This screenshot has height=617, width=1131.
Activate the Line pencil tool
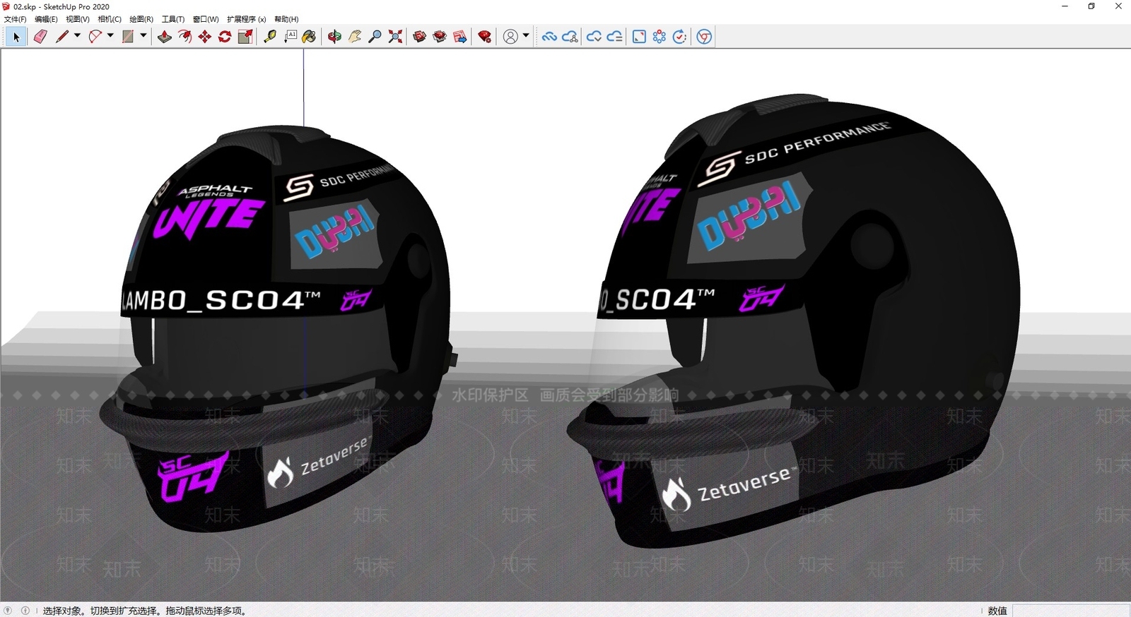[x=62, y=37]
